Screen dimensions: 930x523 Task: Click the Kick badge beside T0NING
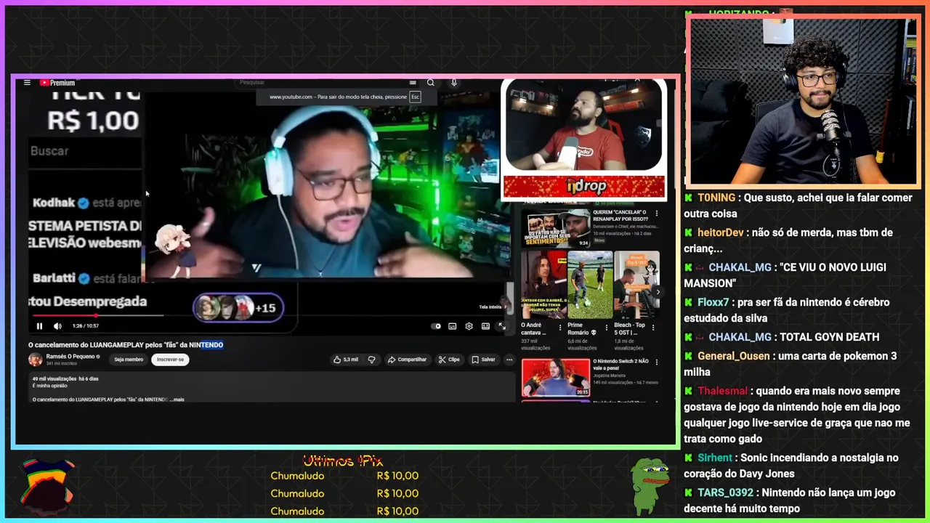coord(688,198)
